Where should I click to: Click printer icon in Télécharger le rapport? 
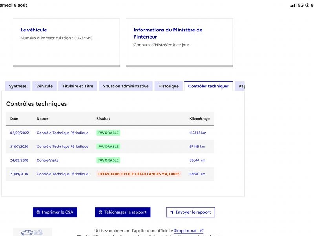pos(100,212)
